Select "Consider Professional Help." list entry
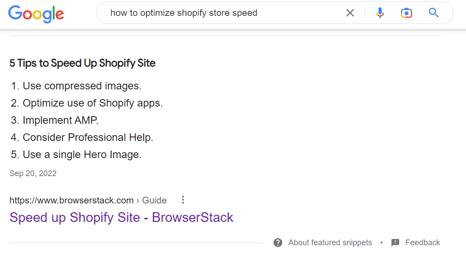The width and height of the screenshot is (466, 258). (x=88, y=137)
